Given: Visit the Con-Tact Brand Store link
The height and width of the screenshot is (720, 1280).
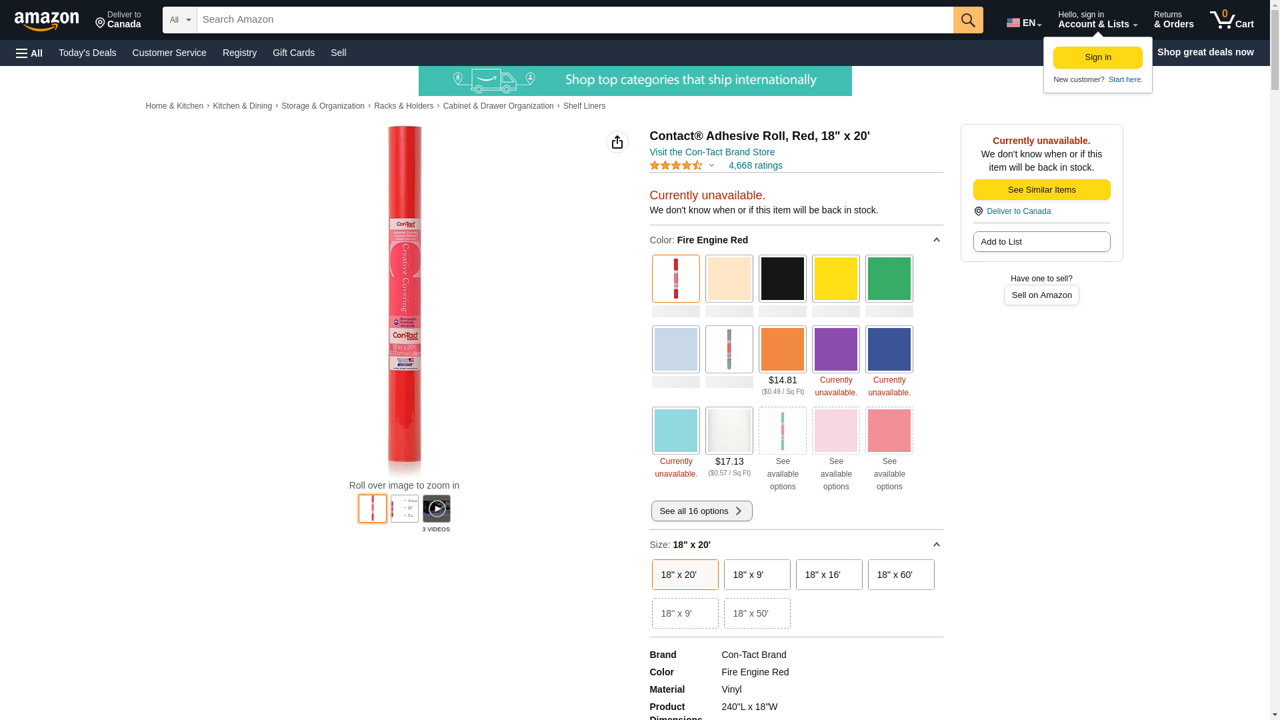Looking at the screenshot, I should tap(711, 152).
